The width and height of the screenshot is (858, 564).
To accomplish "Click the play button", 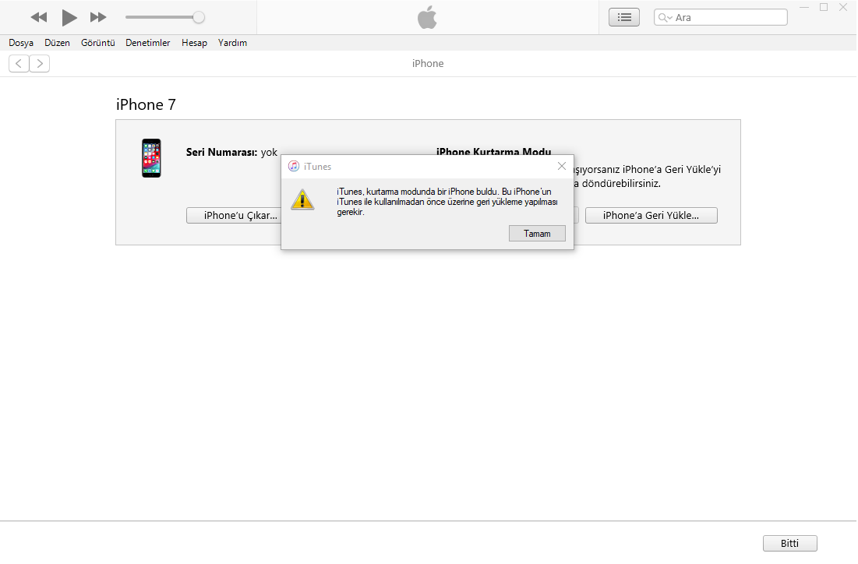I will pos(69,17).
